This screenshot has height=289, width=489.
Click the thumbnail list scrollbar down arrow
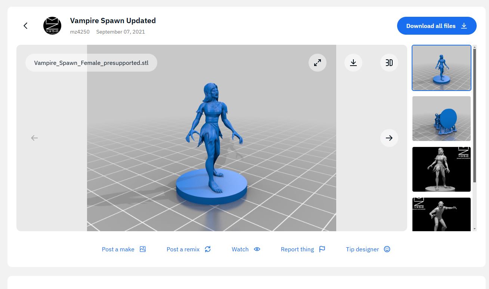point(475,229)
